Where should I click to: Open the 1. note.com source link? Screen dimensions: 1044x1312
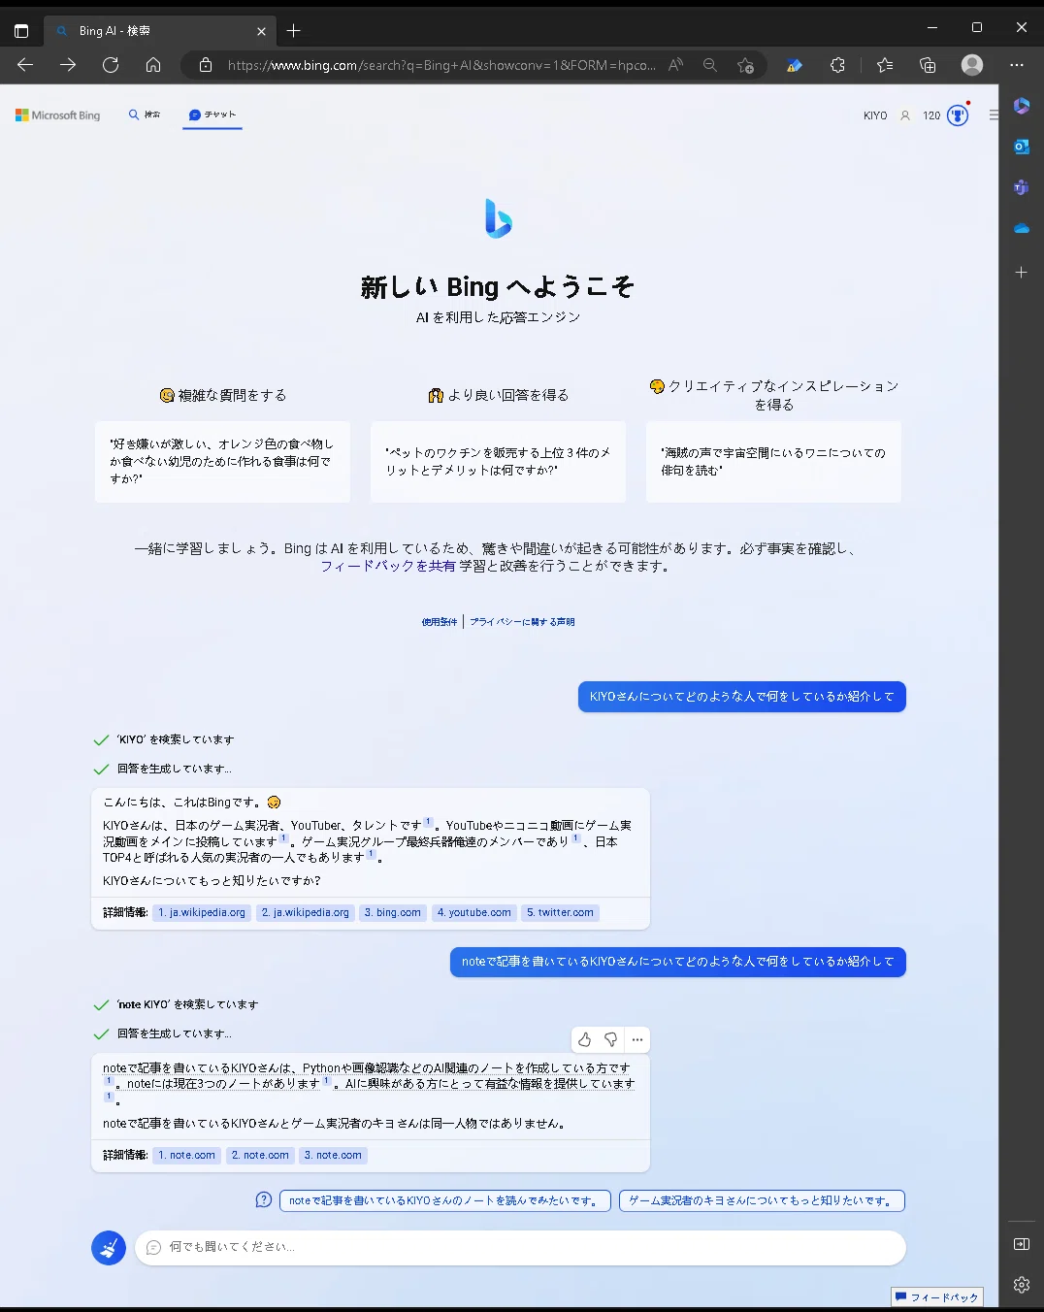coord(186,1156)
